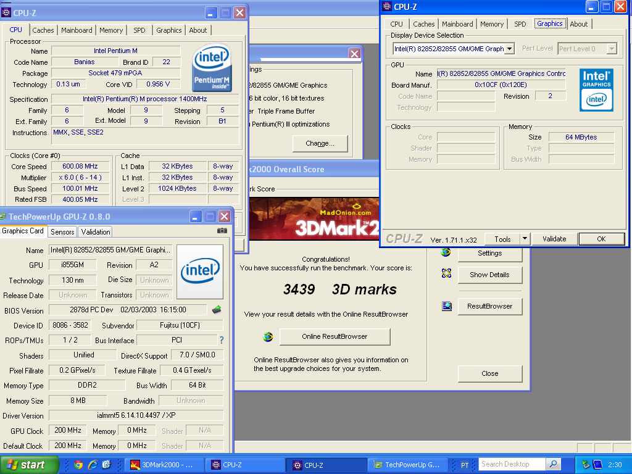Click the Change... button
This screenshot has height=474, width=632.
(x=320, y=143)
